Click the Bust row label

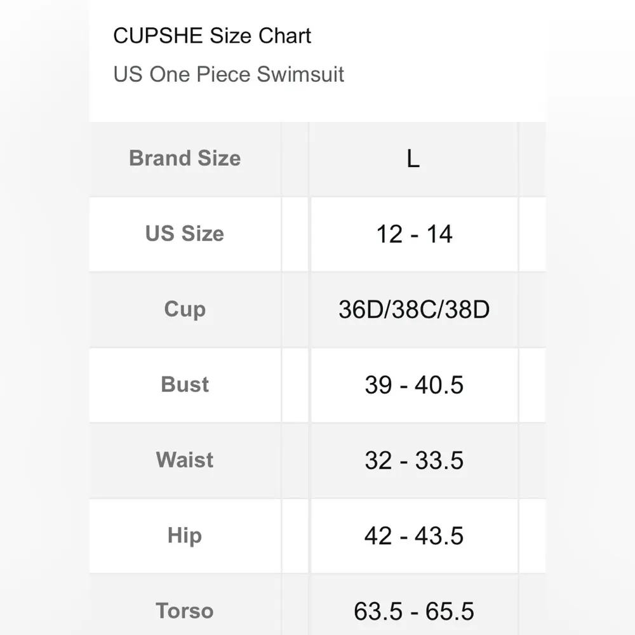click(x=185, y=385)
